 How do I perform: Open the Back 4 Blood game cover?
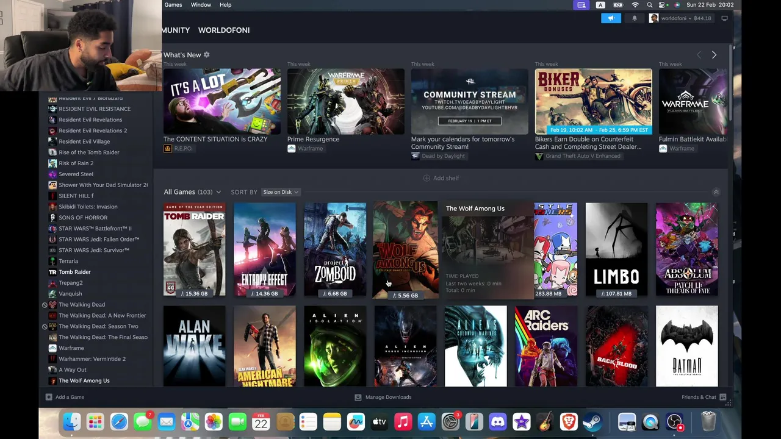(616, 346)
